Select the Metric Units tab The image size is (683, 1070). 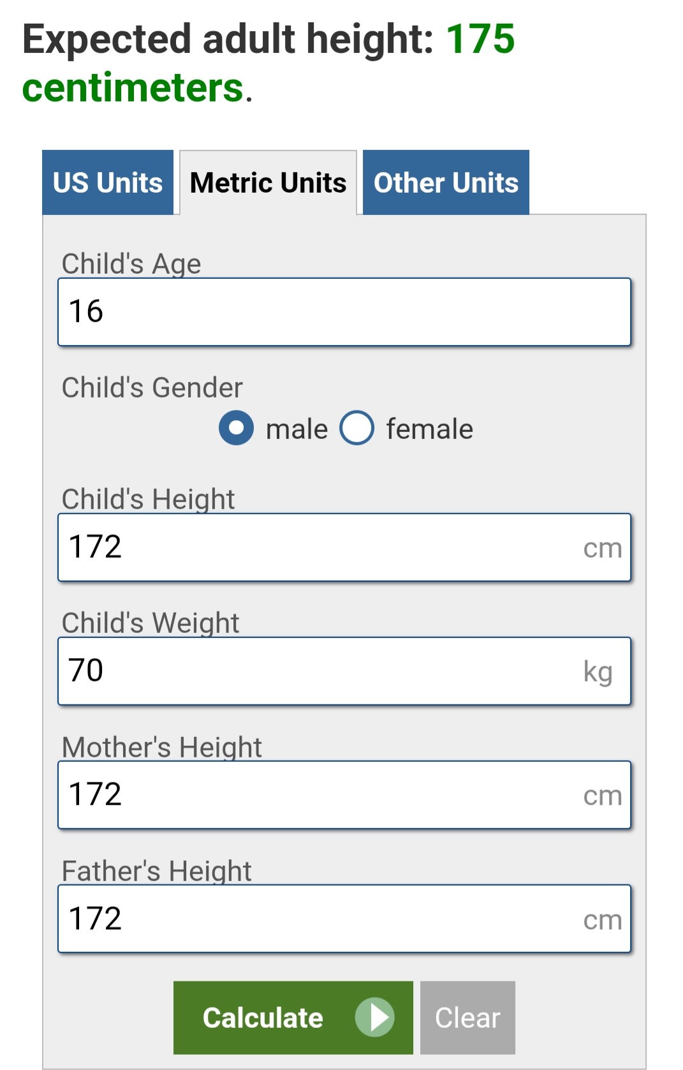click(268, 183)
